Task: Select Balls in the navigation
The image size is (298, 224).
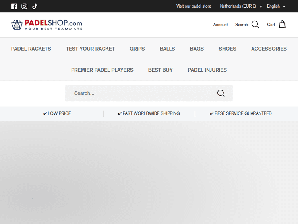Action: click(x=167, y=49)
